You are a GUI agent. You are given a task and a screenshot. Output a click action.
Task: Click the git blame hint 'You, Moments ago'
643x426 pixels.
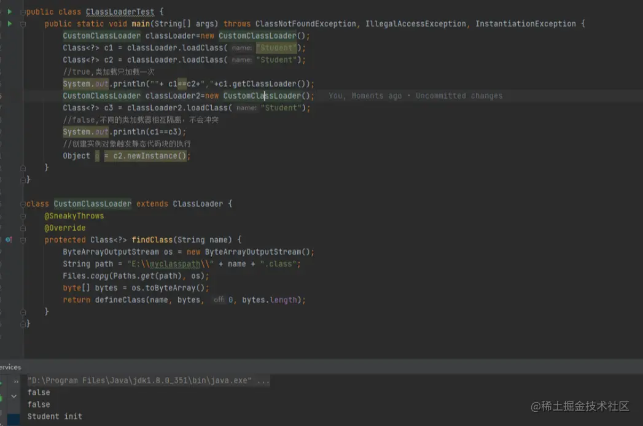click(x=365, y=96)
